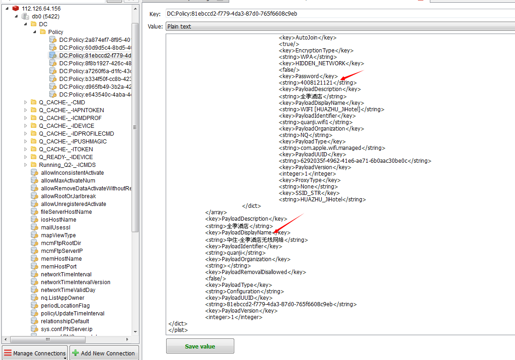Click key icon of DC:Policy:60d9d5c4 entry
This screenshot has width=515, height=360.
tap(53, 47)
